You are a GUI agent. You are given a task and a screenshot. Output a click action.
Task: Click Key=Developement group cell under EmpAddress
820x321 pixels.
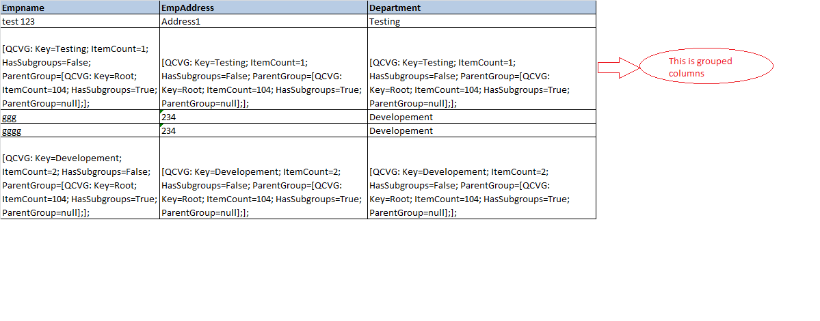pyautogui.click(x=263, y=178)
